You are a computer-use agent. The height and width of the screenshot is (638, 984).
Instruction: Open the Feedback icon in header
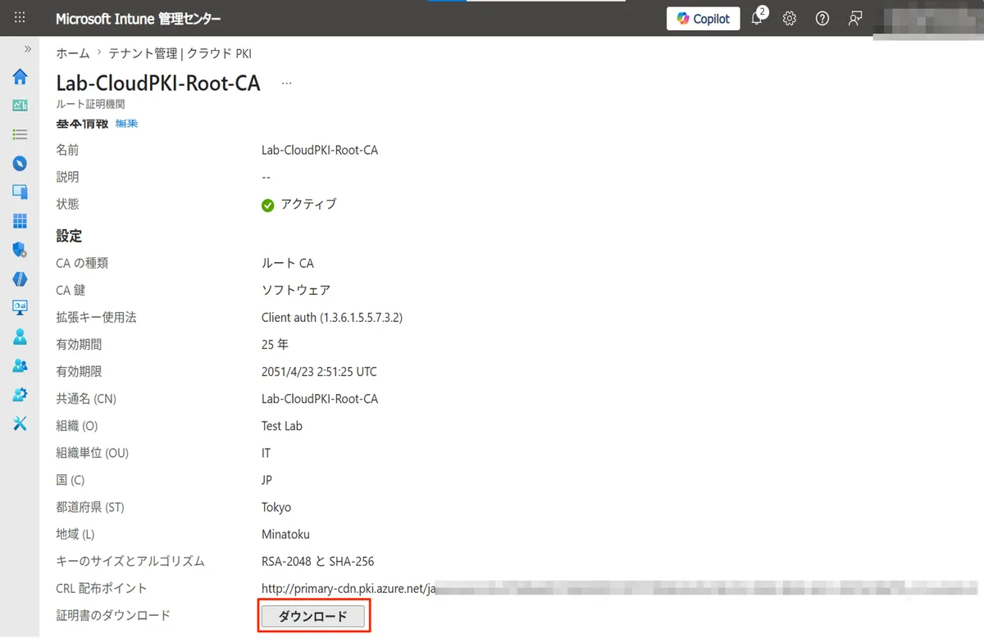click(855, 18)
